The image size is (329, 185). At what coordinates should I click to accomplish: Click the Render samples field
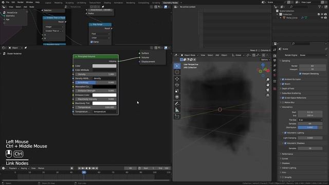tap(312, 66)
